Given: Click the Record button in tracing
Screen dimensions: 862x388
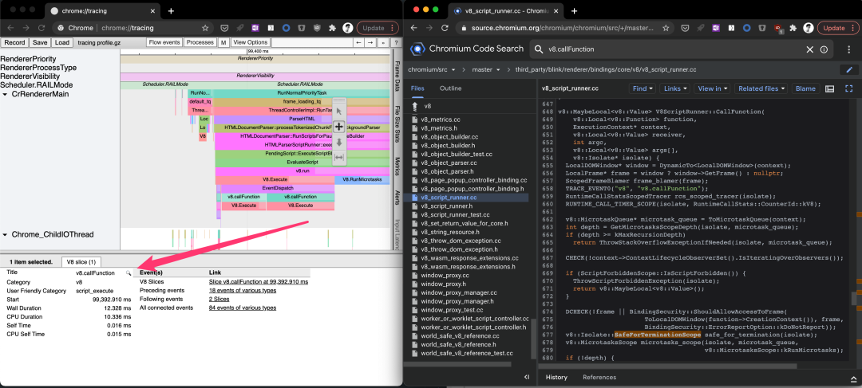Looking at the screenshot, I should tap(15, 42).
